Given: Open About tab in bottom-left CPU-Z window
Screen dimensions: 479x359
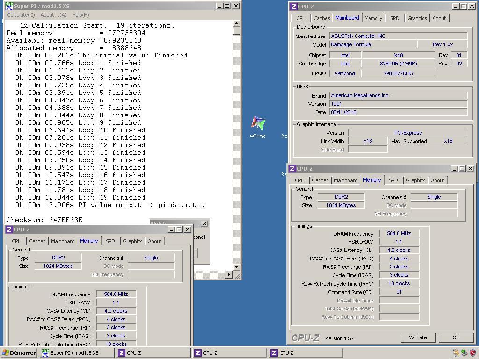Looking at the screenshot, I should pyautogui.click(x=154, y=241).
